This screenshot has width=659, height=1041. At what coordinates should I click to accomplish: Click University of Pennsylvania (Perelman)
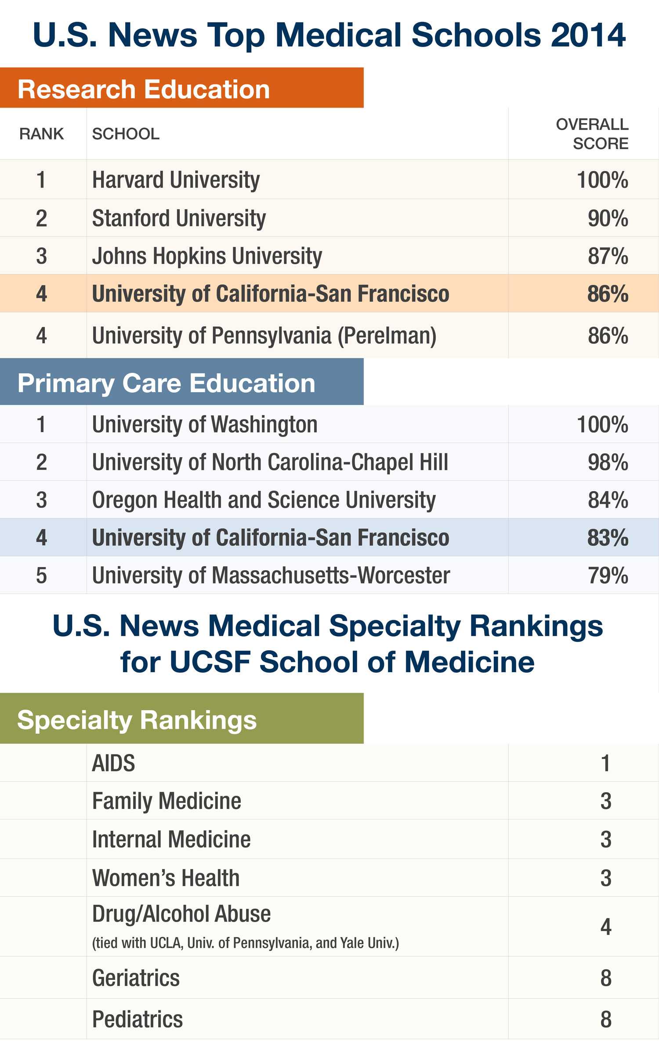click(264, 336)
